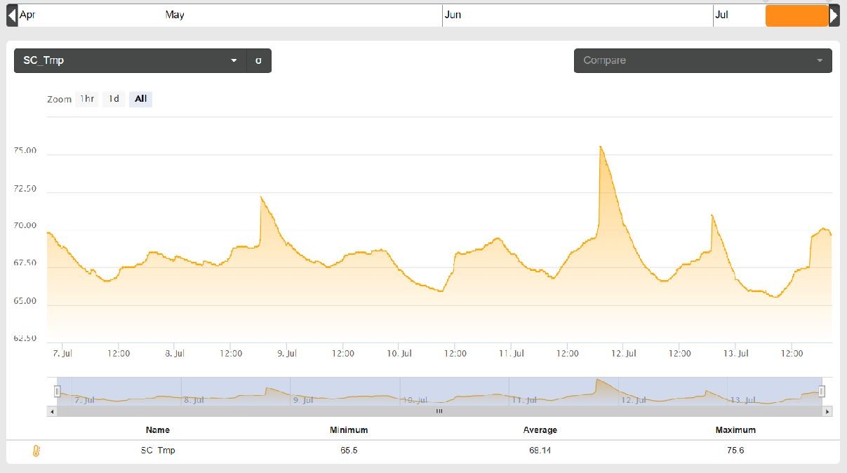
Task: Click the sigma statistics button beside SC_Tmp
Action: click(258, 60)
